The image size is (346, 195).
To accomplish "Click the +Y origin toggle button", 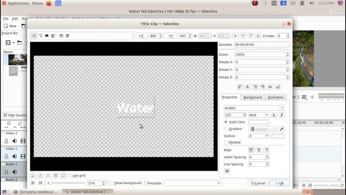I will pyautogui.click(x=171, y=36).
